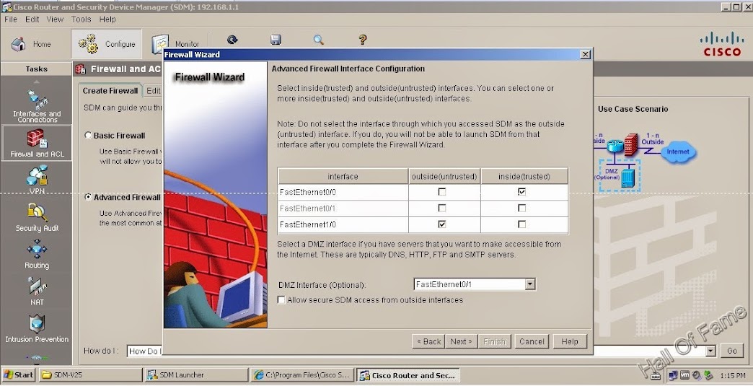Expand the DMZ Interface dropdown

tap(529, 284)
